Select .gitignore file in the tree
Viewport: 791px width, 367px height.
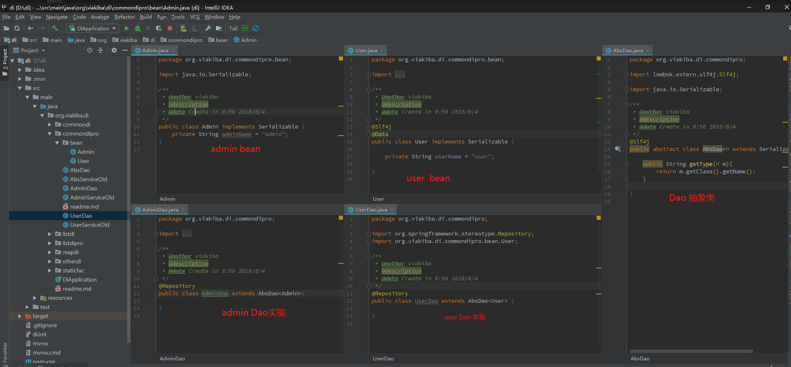pyautogui.click(x=44, y=325)
